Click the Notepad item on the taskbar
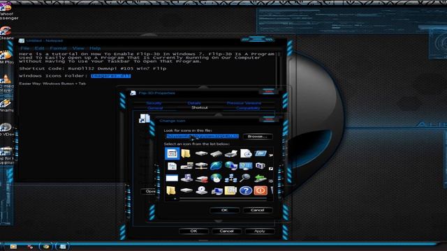Screen dimensions: 447x251 point(62,246)
